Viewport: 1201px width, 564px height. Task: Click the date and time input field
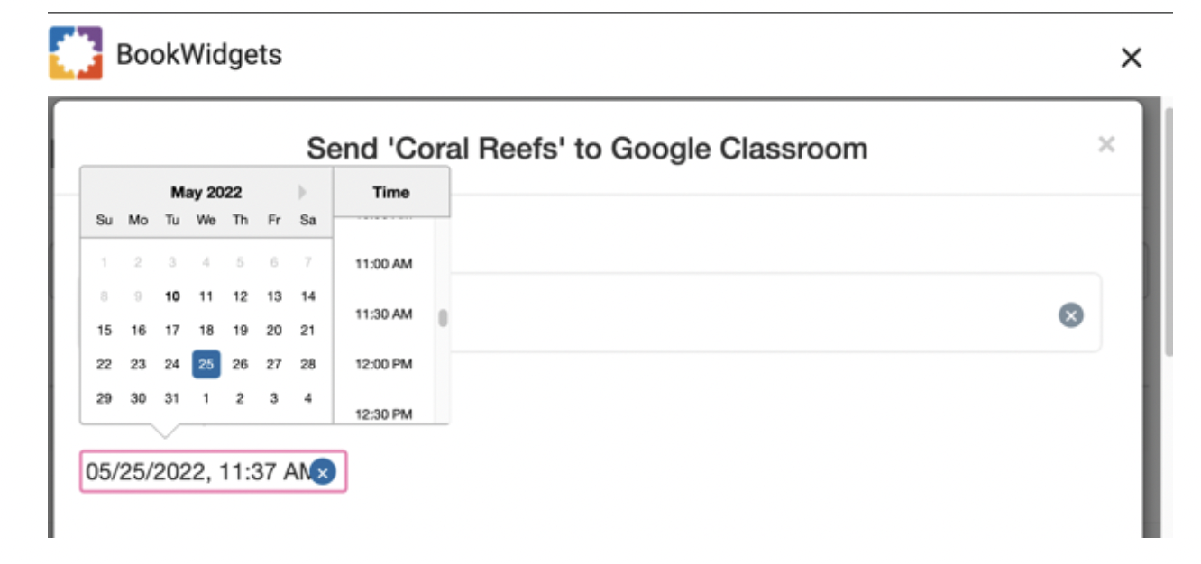214,471
